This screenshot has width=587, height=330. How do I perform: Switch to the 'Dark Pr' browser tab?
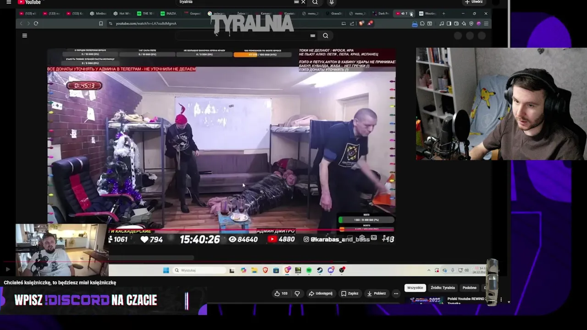(x=381, y=13)
